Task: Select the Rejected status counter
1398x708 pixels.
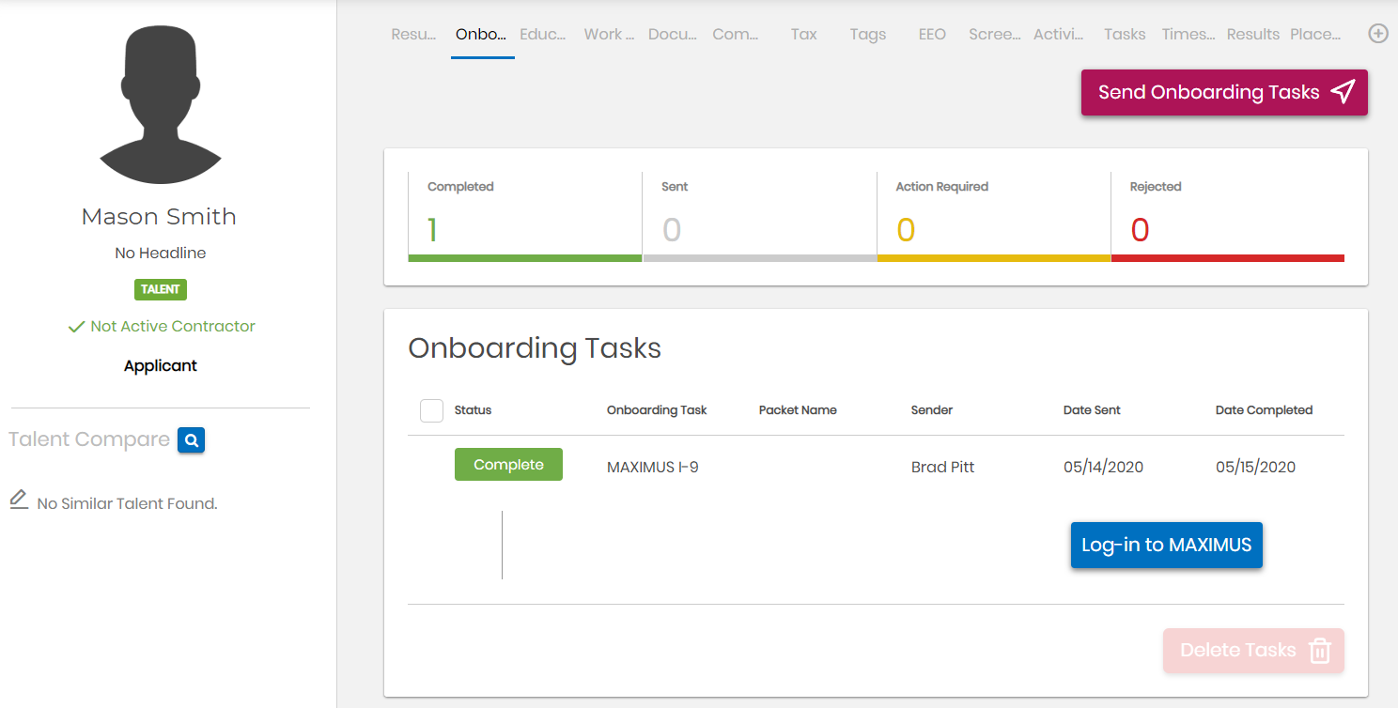Action: point(1227,217)
